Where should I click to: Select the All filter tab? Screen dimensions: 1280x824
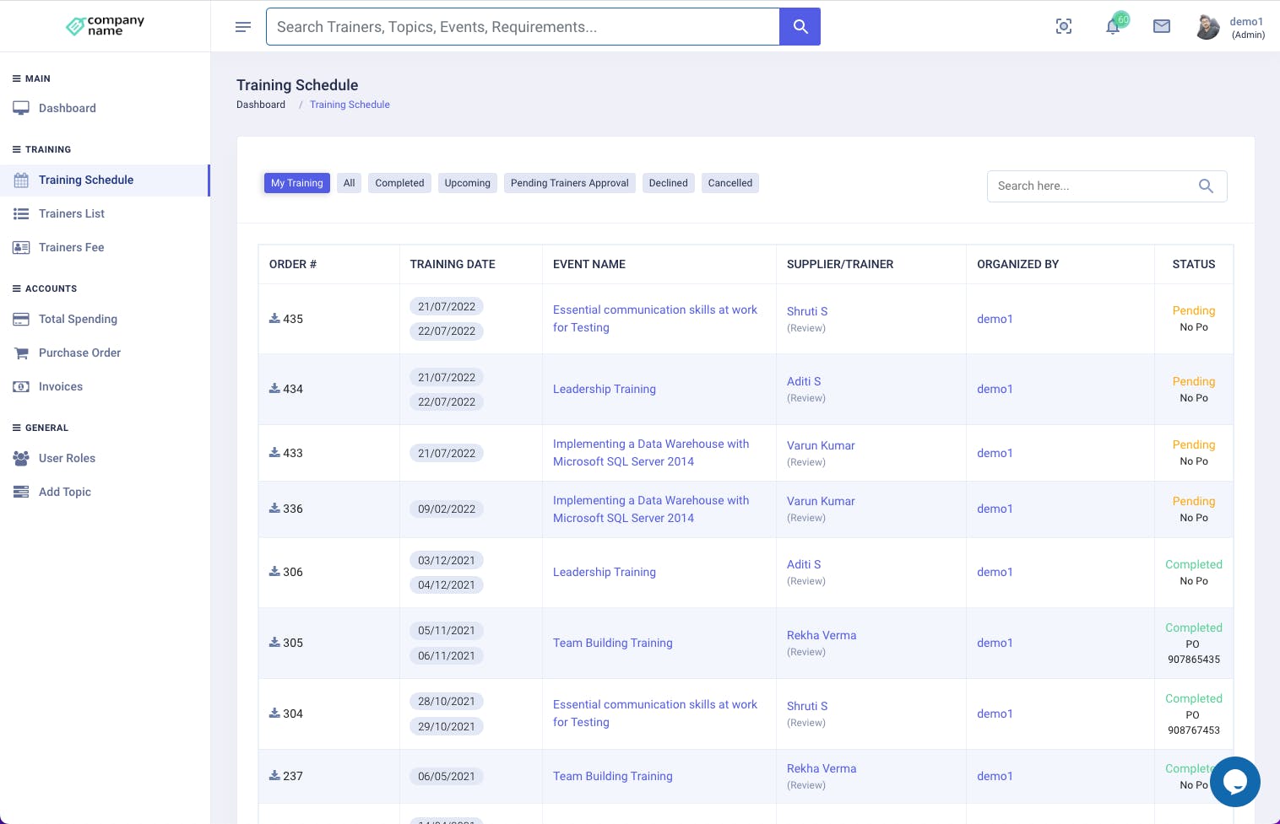(349, 183)
